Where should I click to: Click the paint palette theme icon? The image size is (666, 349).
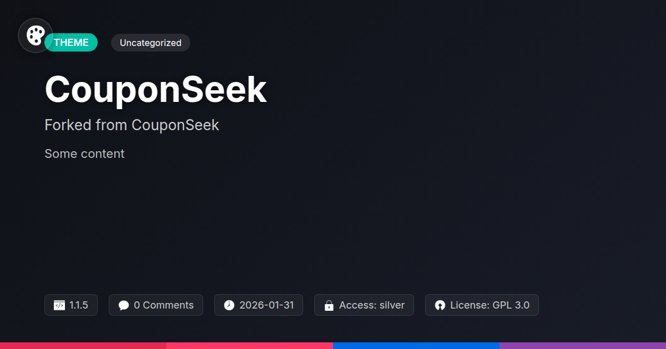click(36, 35)
